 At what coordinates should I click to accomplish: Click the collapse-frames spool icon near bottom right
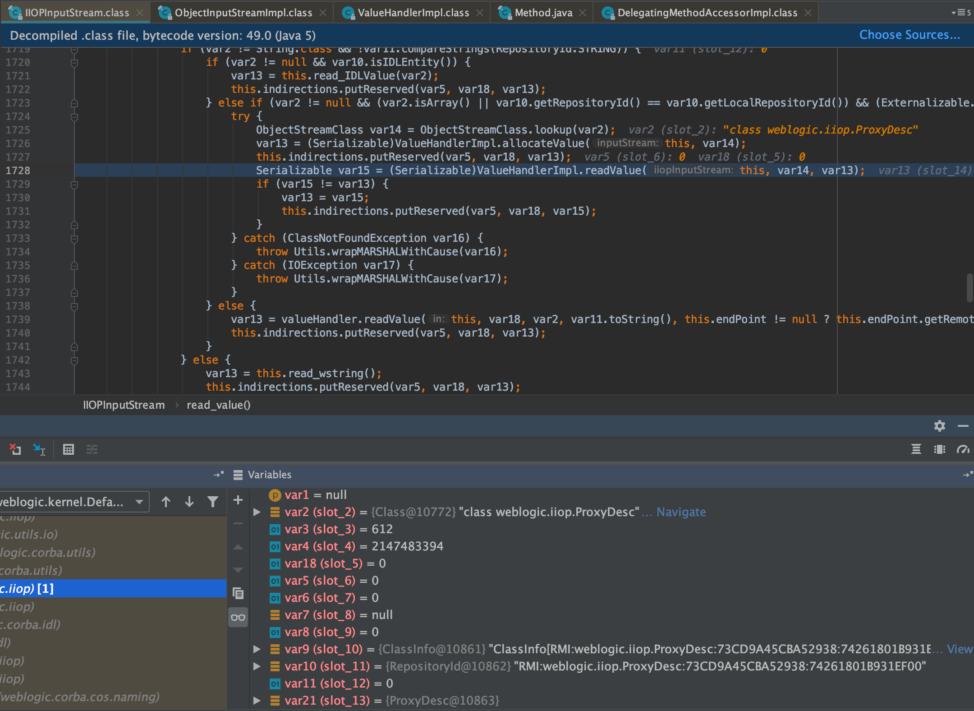click(916, 449)
